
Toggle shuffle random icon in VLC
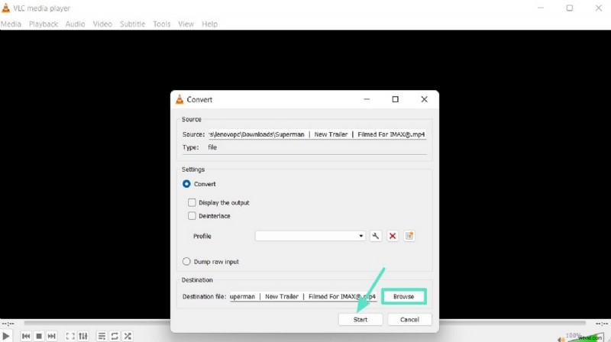click(x=128, y=336)
